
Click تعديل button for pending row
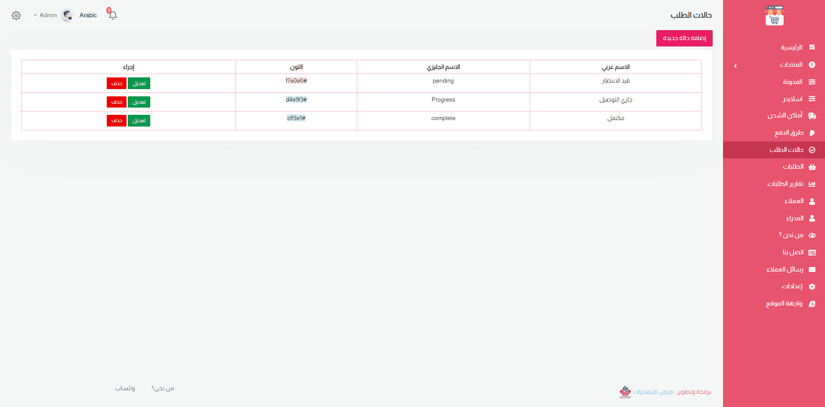pyautogui.click(x=139, y=83)
